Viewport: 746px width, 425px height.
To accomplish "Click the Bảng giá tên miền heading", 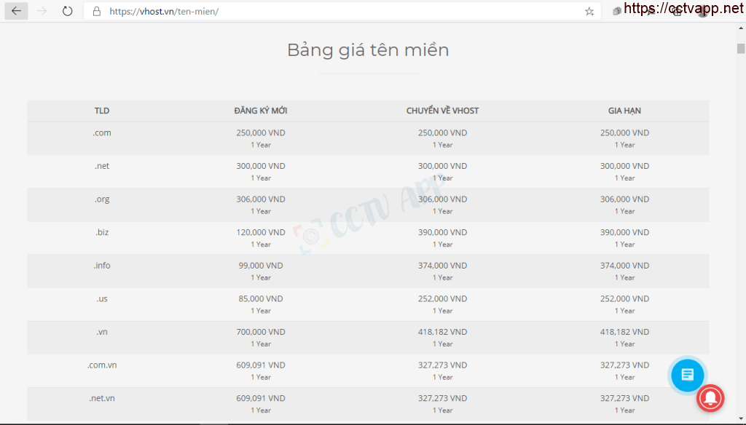I will [368, 50].
